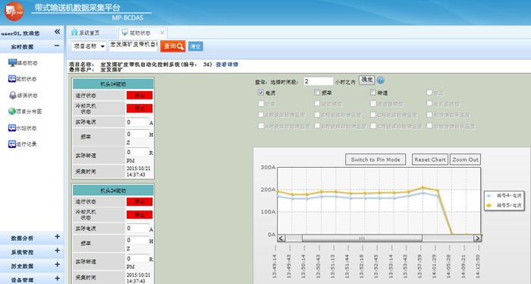
Task: Click the blue help question mark icon
Action: coord(380,80)
